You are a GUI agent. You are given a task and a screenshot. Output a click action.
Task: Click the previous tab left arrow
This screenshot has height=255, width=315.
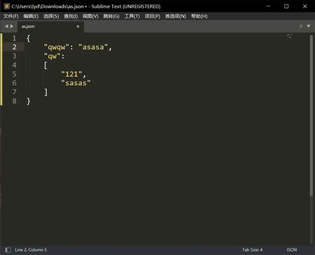7,27
